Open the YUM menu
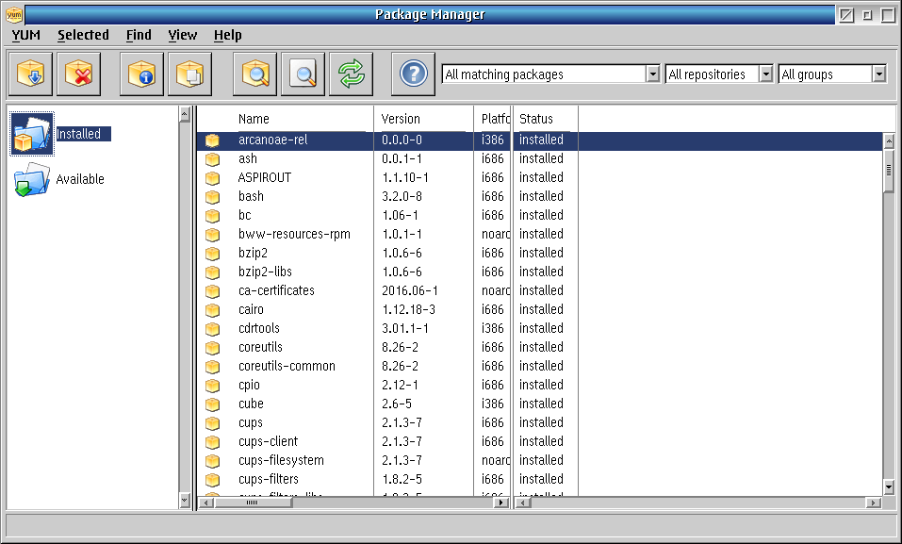This screenshot has height=544, width=902. pos(26,35)
